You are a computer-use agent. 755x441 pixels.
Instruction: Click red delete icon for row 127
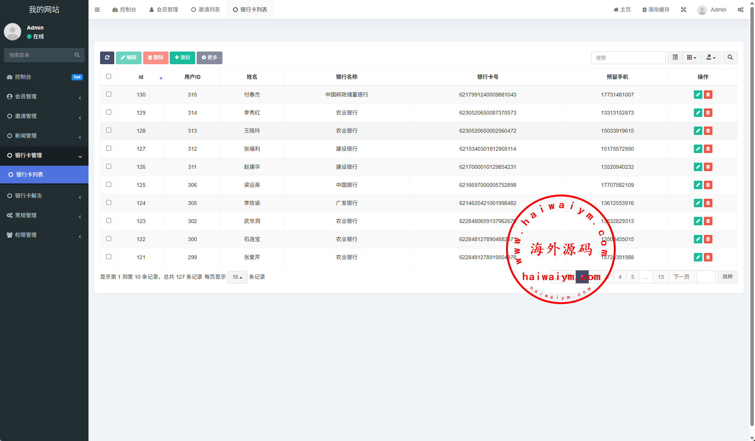(x=708, y=149)
